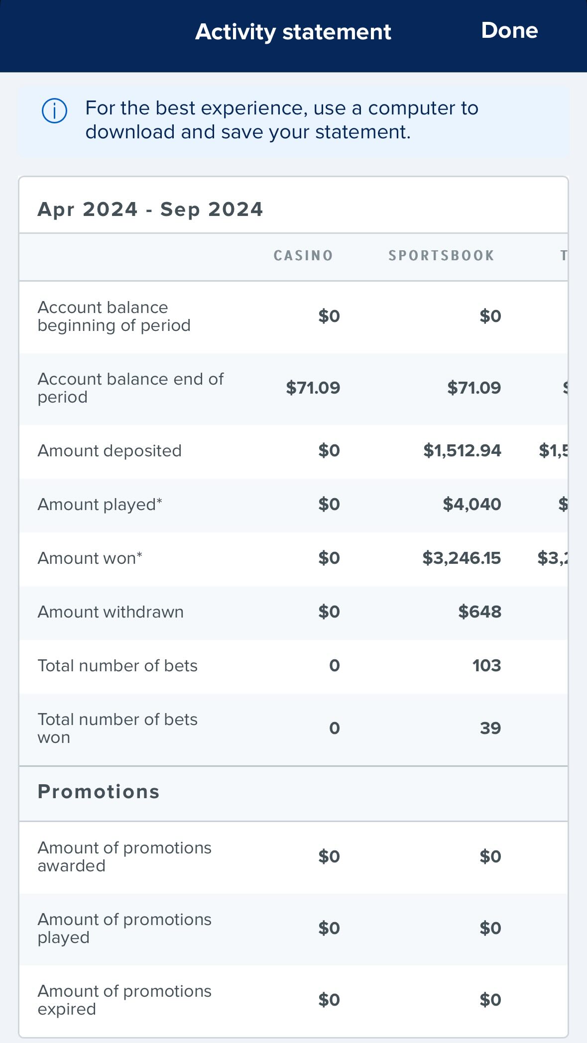Screen dimensions: 587x1043
Task: Click the Amount of promotions awarded label
Action: click(124, 857)
